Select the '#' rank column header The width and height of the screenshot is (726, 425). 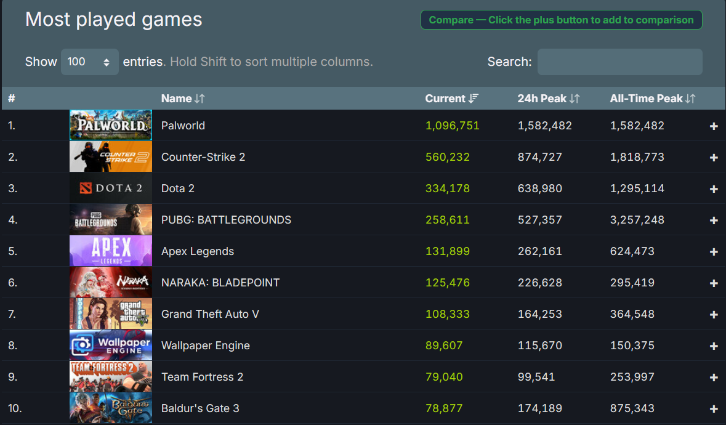tap(12, 99)
